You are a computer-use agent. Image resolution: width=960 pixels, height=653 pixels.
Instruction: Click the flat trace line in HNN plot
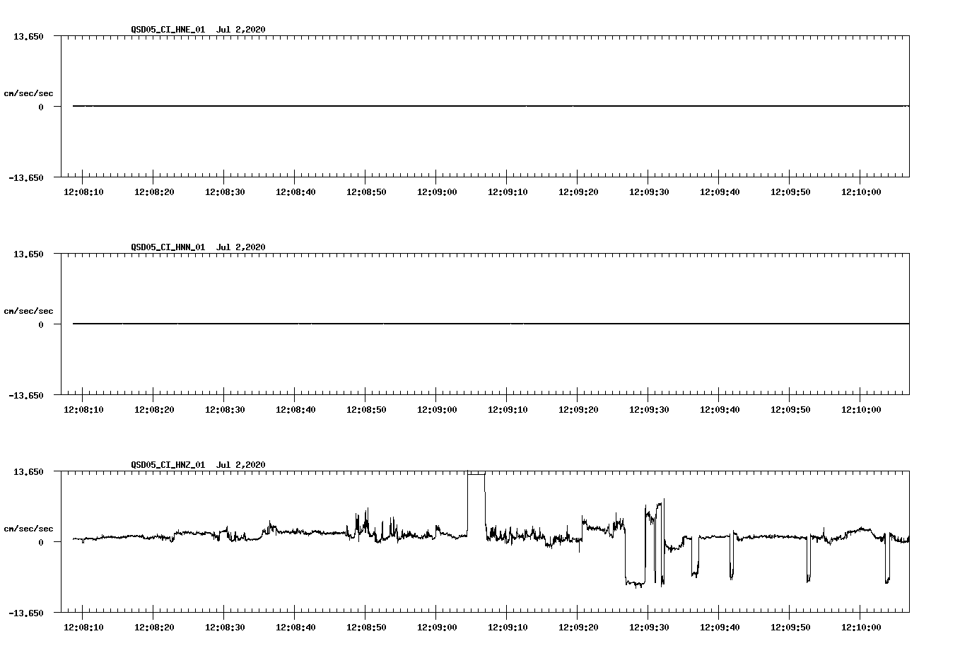pyautogui.click(x=491, y=324)
